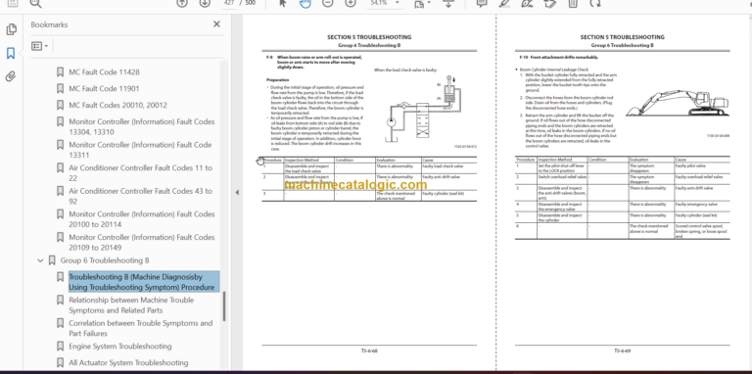Select the highlighter pen tool
The height and width of the screenshot is (374, 752).
point(504,3)
